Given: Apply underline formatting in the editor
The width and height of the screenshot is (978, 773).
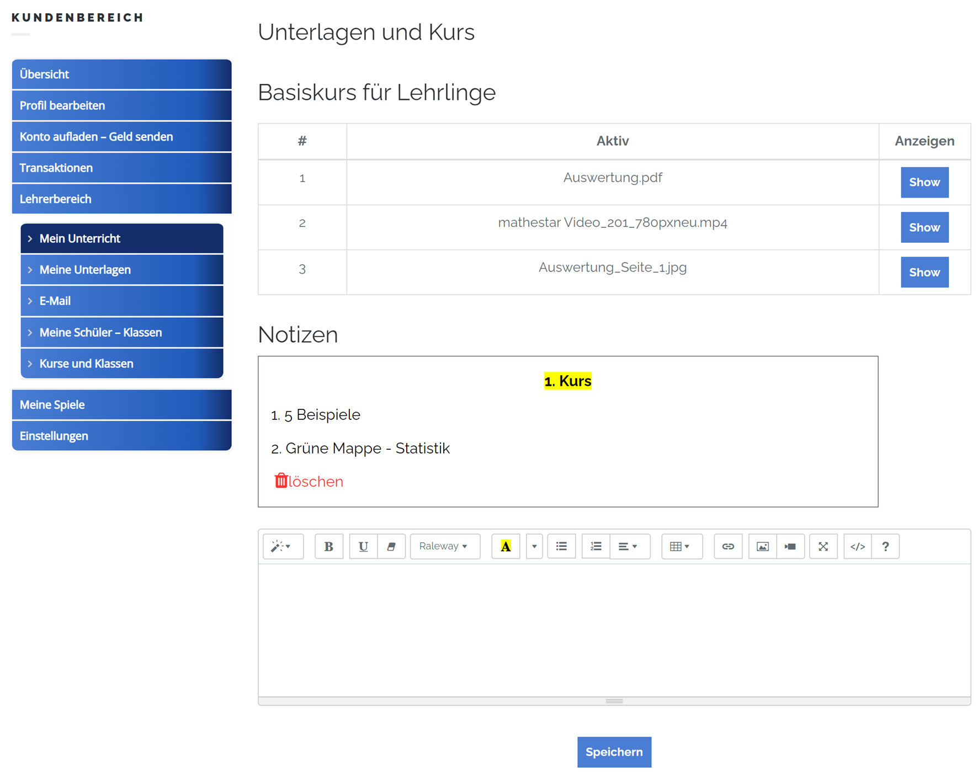Looking at the screenshot, I should coord(363,546).
